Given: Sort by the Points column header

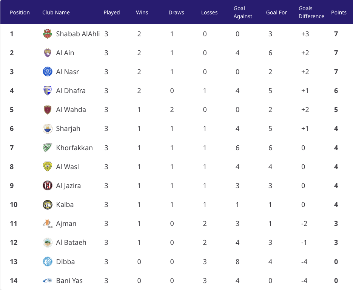Looking at the screenshot, I should tap(339, 12).
